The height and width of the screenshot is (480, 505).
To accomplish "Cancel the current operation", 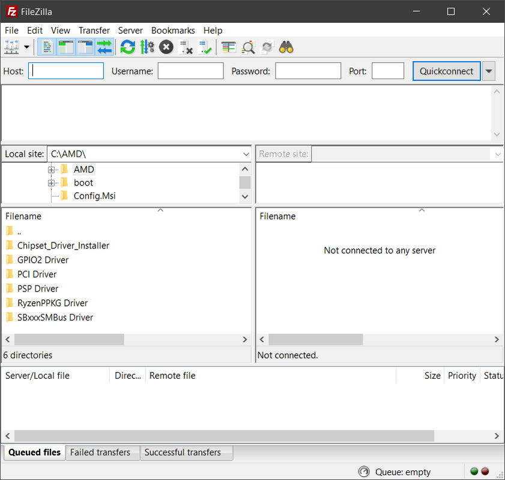I will tap(166, 47).
